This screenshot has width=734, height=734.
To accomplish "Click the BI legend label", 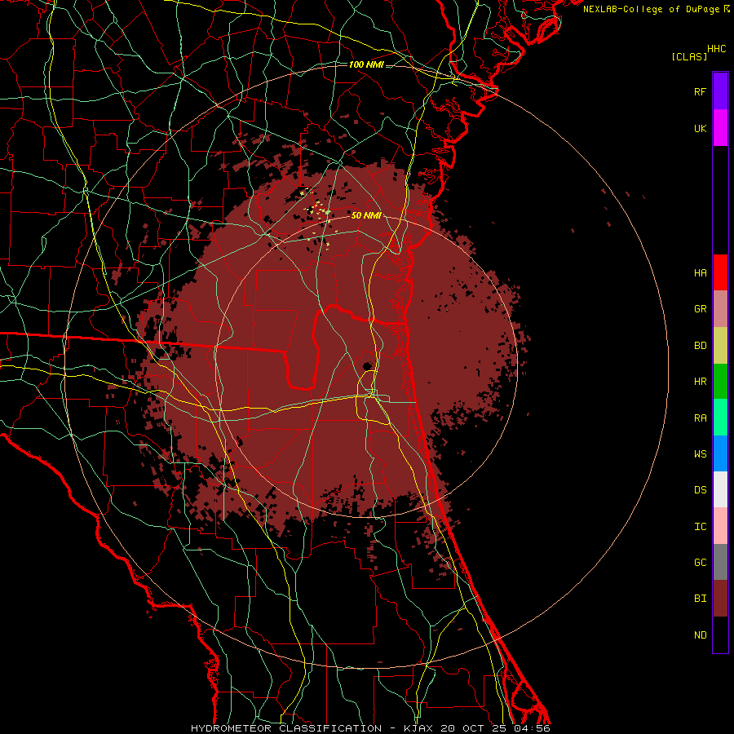I will tap(700, 599).
